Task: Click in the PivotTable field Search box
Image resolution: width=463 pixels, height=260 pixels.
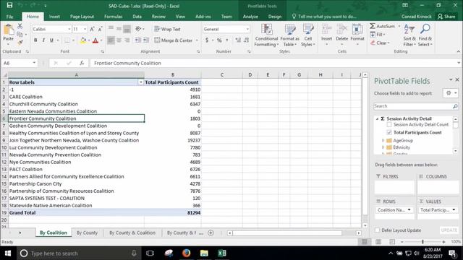Action: (413, 106)
